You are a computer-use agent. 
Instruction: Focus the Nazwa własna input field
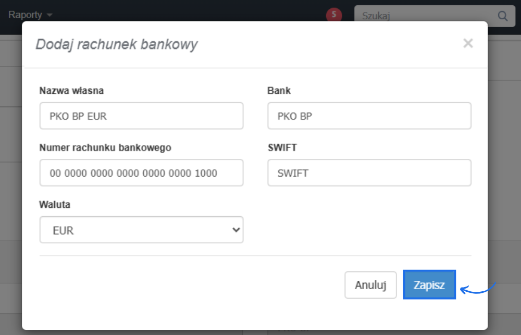[141, 116]
